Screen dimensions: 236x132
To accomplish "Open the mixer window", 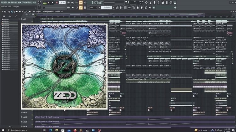I will pos(129,8).
